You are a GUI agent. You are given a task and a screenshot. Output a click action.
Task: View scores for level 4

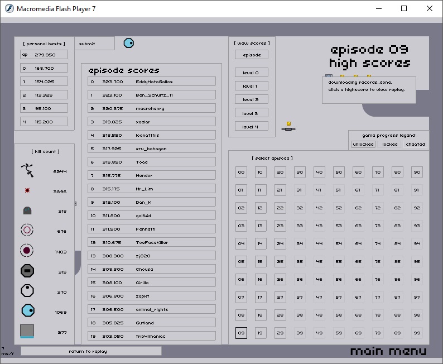click(251, 127)
